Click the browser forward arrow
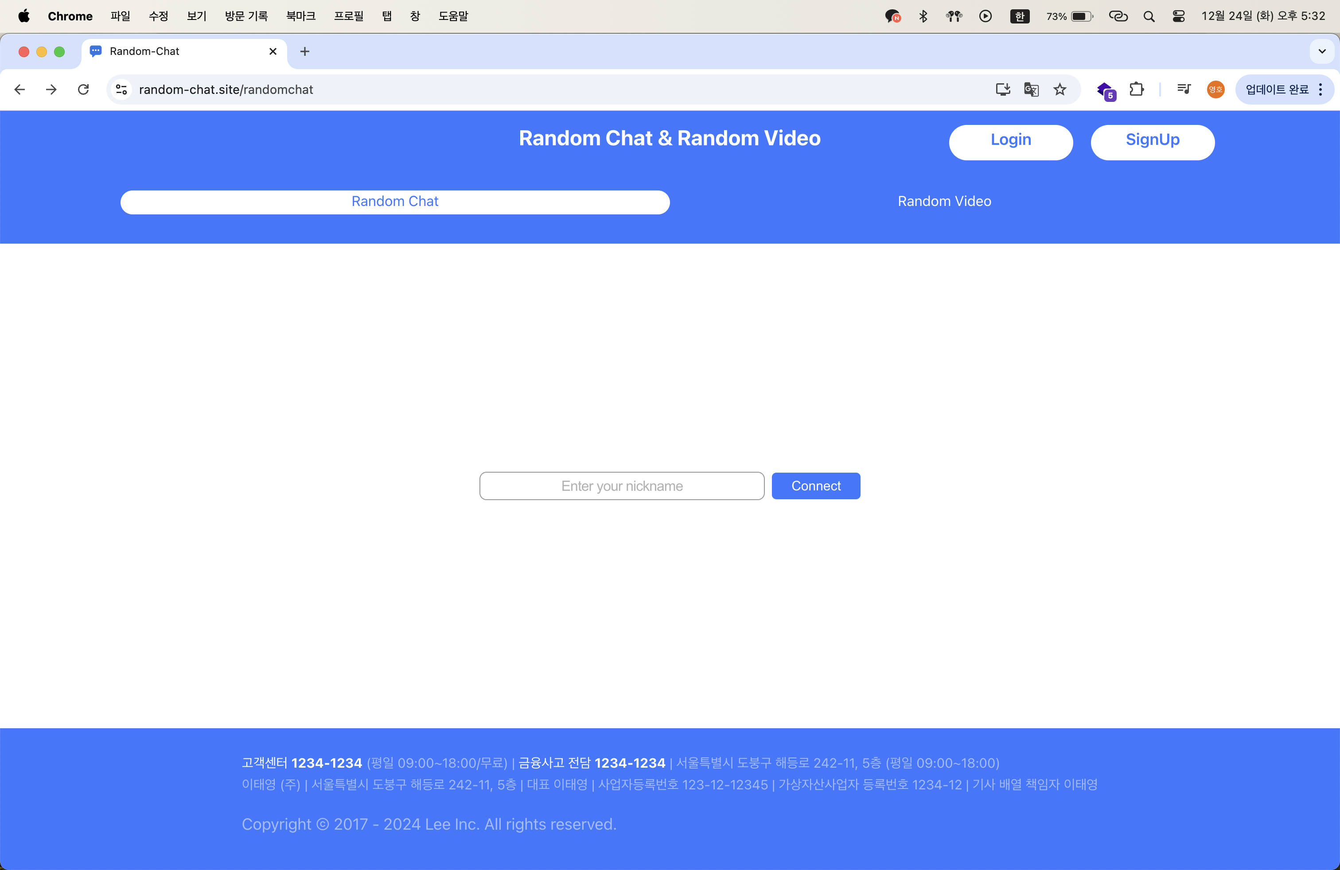 coord(51,89)
